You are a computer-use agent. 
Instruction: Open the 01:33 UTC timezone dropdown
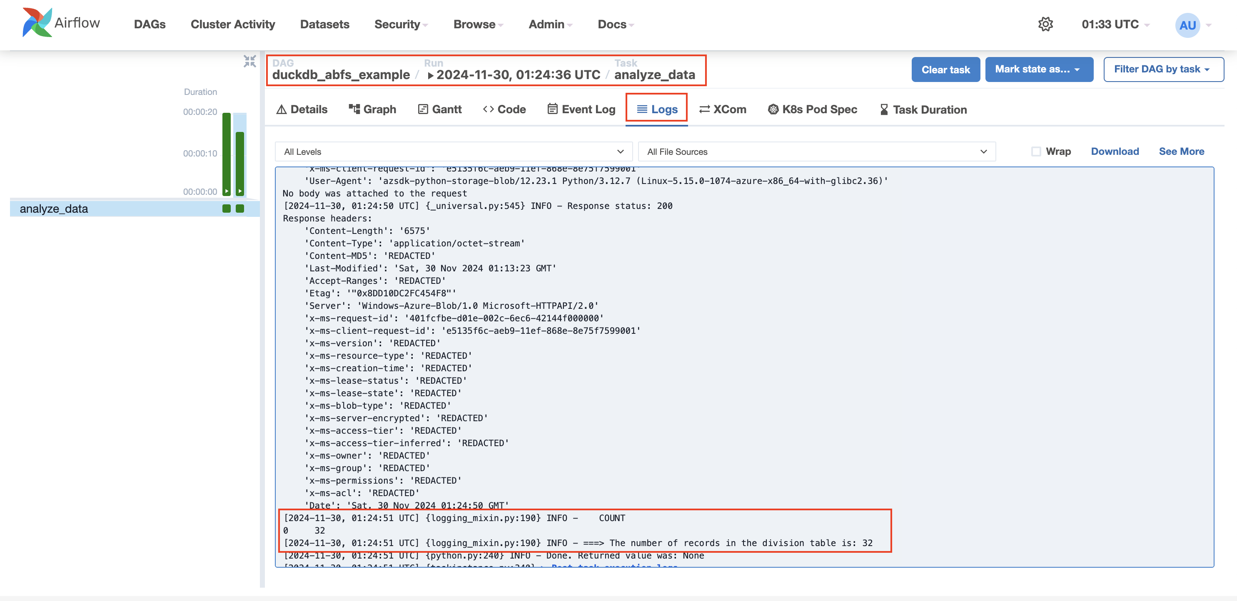tap(1115, 24)
